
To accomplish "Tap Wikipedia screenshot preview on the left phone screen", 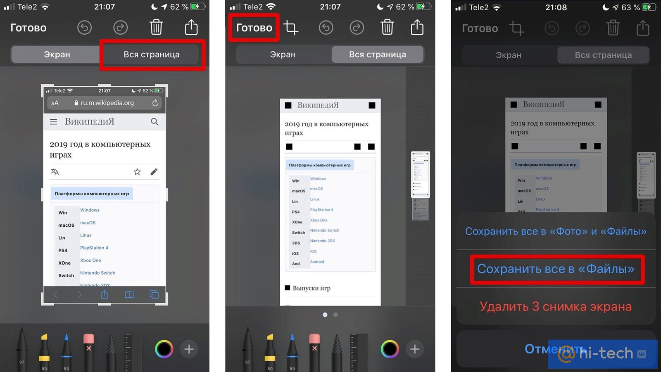I will [105, 195].
